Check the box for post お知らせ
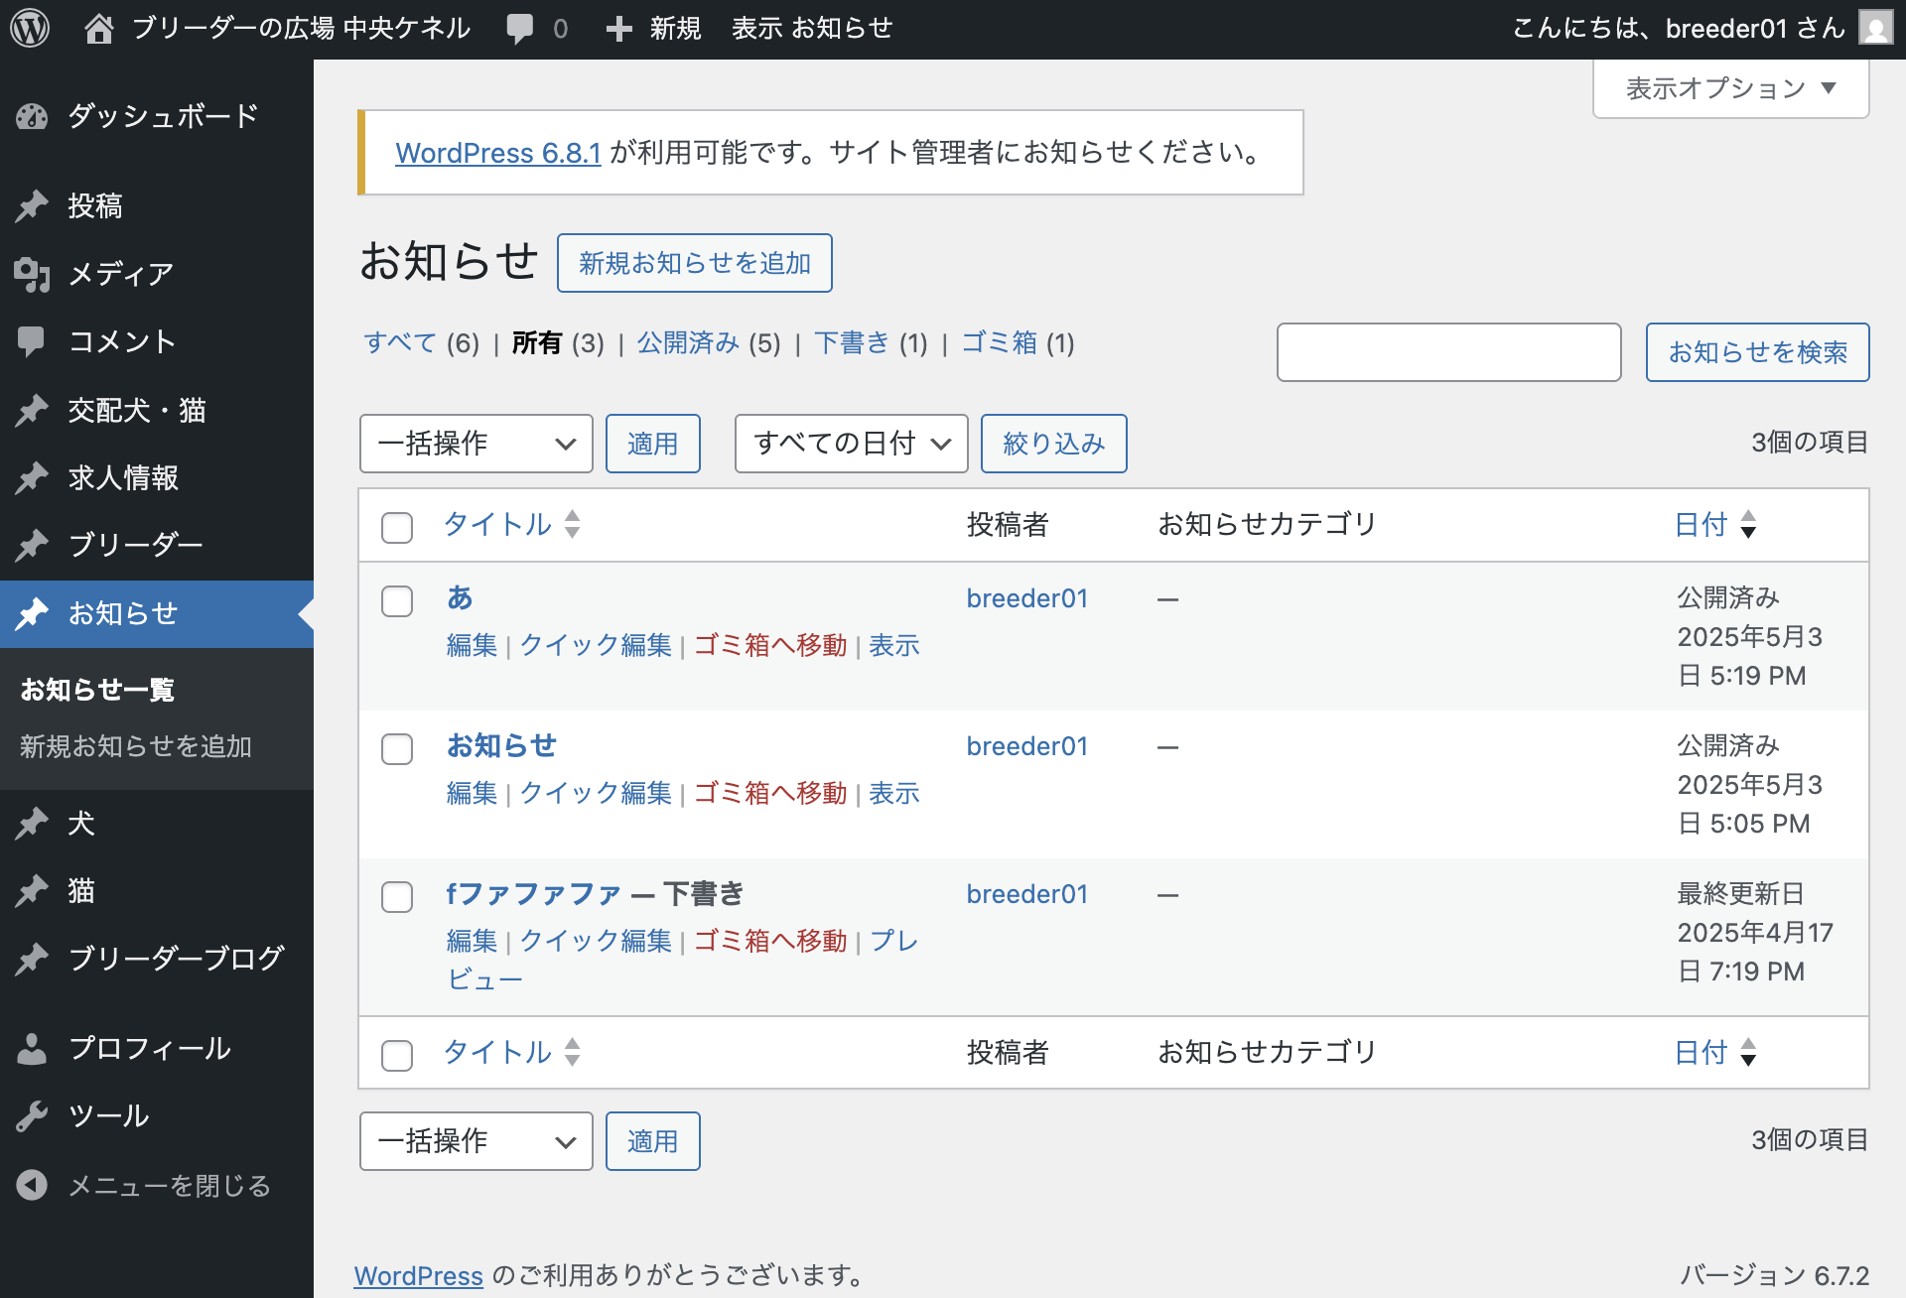 pyautogui.click(x=397, y=748)
